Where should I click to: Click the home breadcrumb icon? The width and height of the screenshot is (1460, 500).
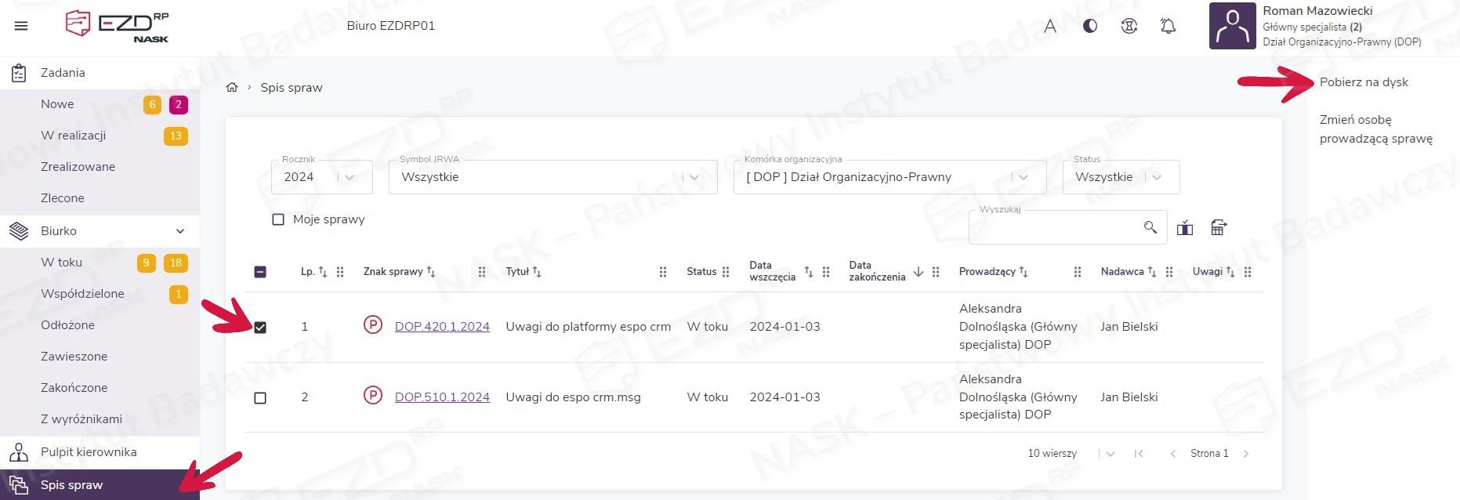pyautogui.click(x=232, y=88)
